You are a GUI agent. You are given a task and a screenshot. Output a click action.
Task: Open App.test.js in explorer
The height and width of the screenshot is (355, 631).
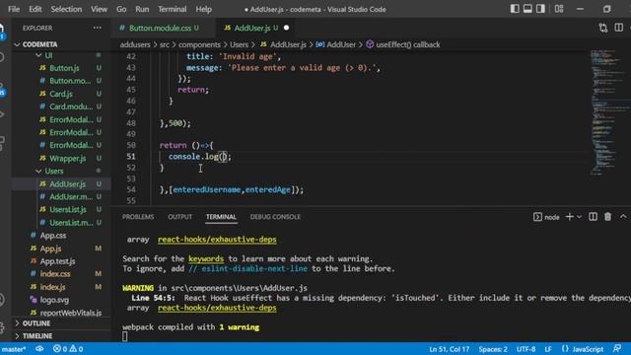(x=57, y=261)
